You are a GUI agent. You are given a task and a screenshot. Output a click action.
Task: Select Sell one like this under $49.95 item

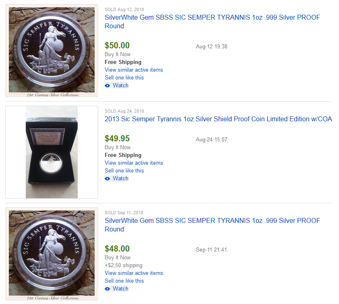pyautogui.click(x=124, y=170)
